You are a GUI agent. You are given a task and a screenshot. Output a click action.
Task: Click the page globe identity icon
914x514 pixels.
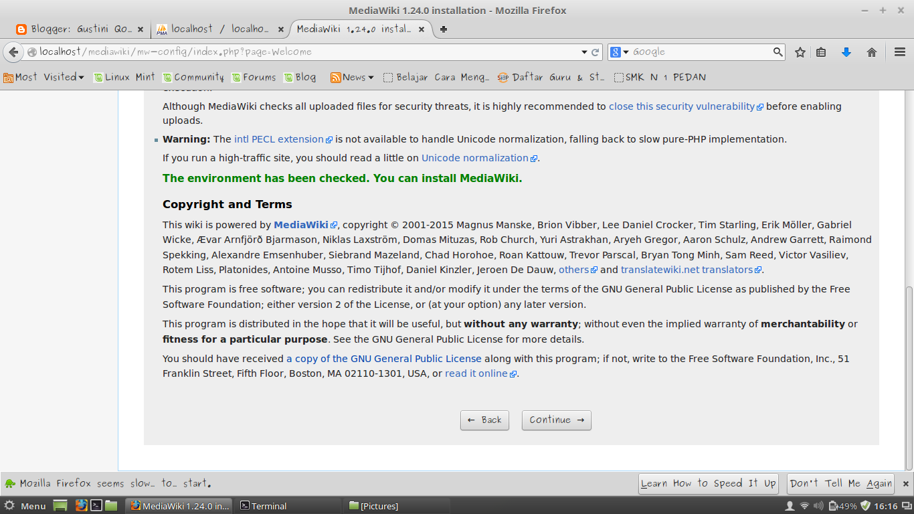[x=31, y=52]
